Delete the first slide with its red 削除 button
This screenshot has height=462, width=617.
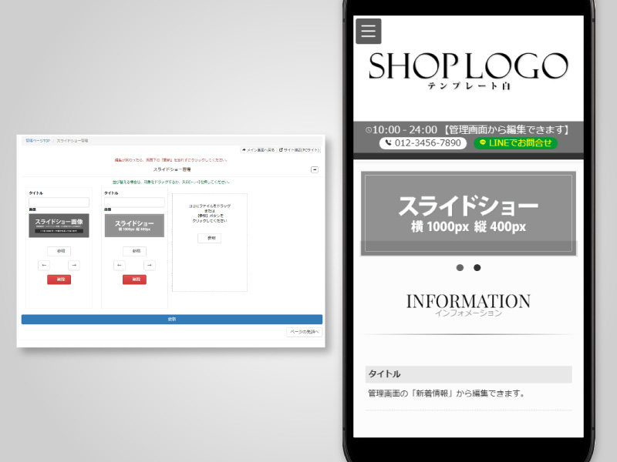pyautogui.click(x=61, y=280)
